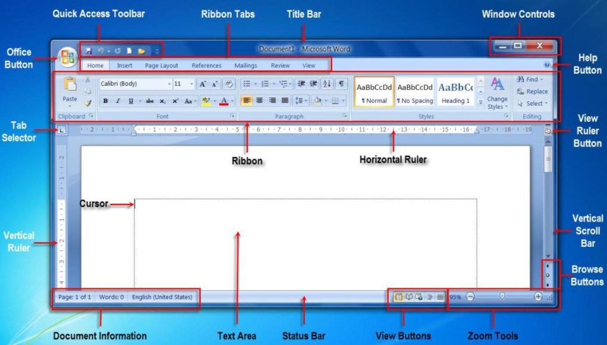Apply the Heading 1 style

pyautogui.click(x=455, y=92)
